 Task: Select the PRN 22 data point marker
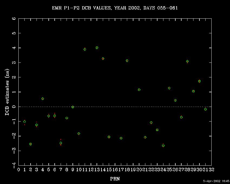pos(151,123)
